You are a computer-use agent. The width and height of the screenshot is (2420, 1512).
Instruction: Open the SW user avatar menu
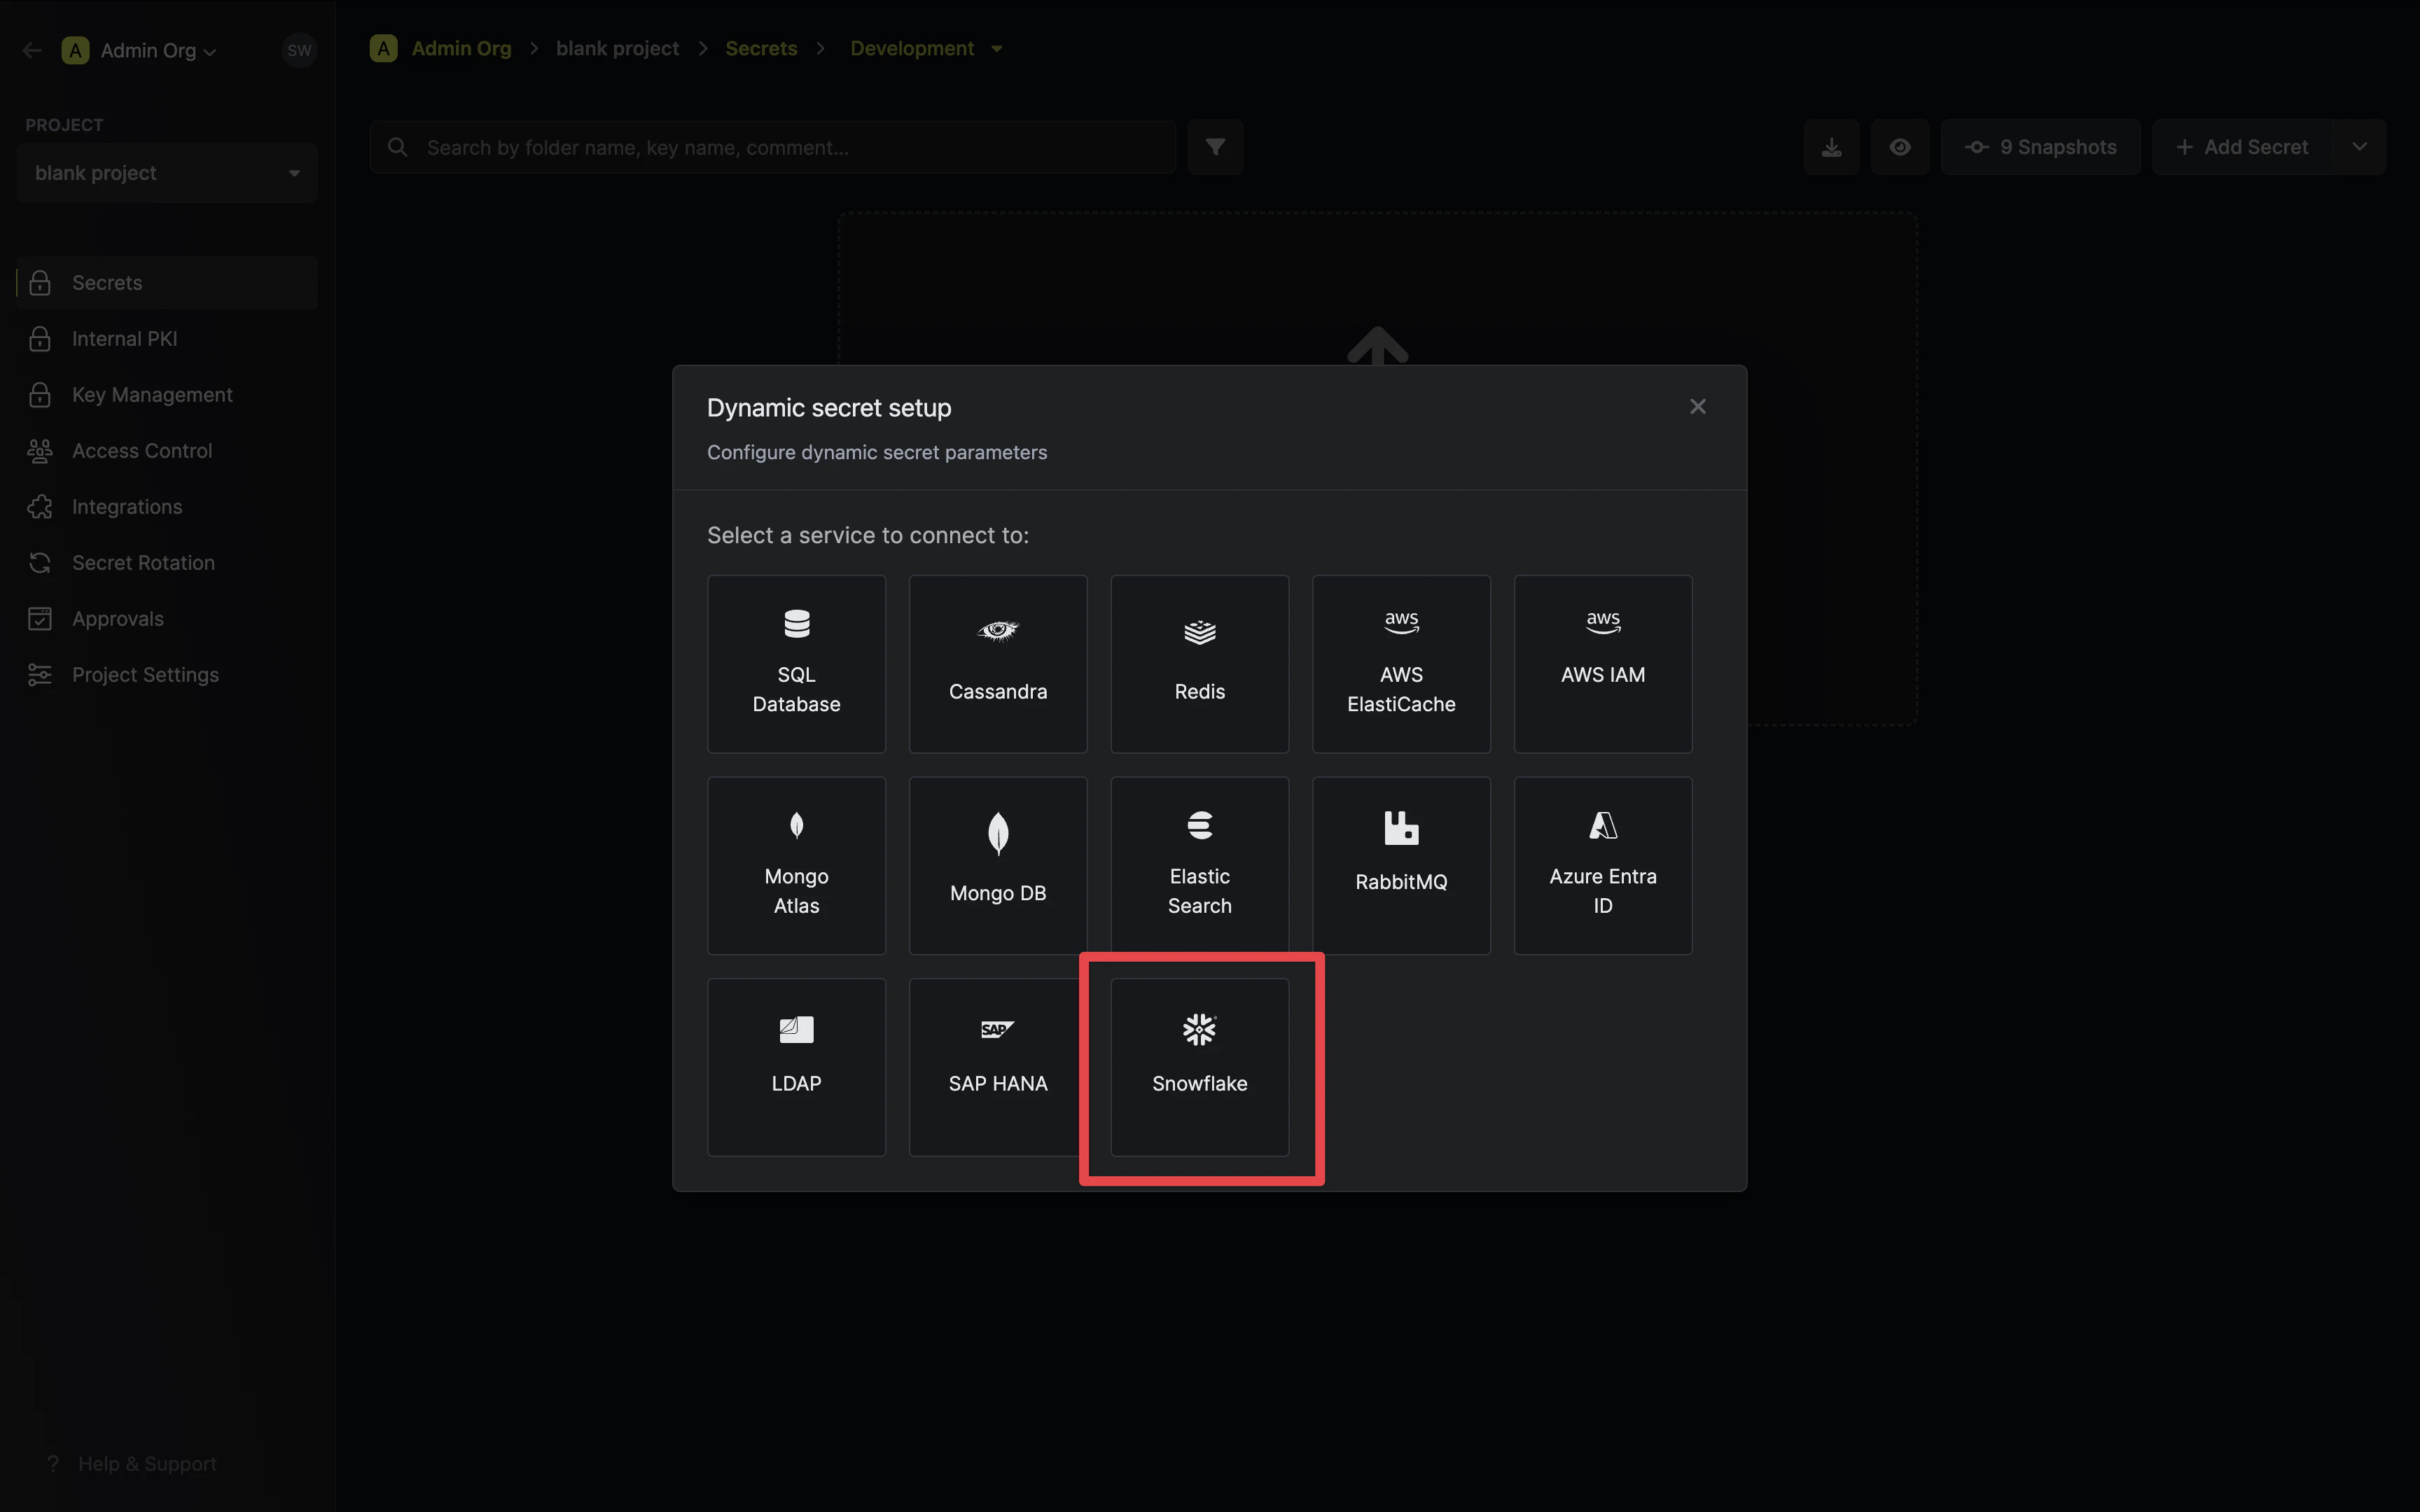(299, 50)
